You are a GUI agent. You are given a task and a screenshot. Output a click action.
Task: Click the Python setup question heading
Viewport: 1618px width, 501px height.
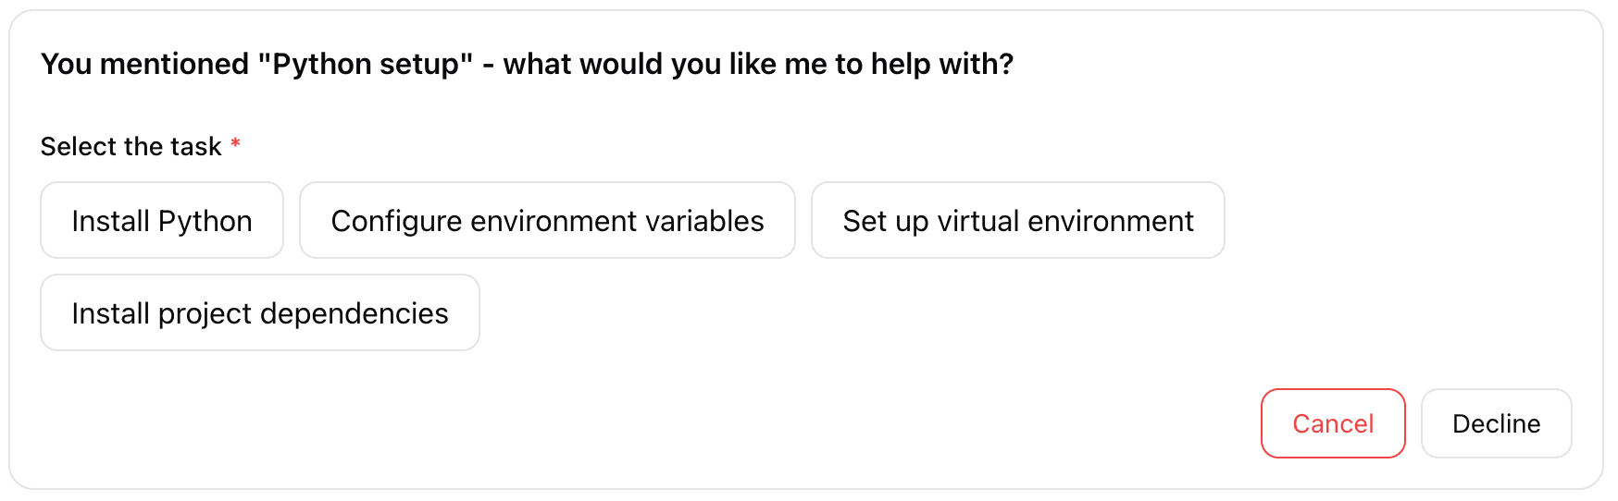527,64
